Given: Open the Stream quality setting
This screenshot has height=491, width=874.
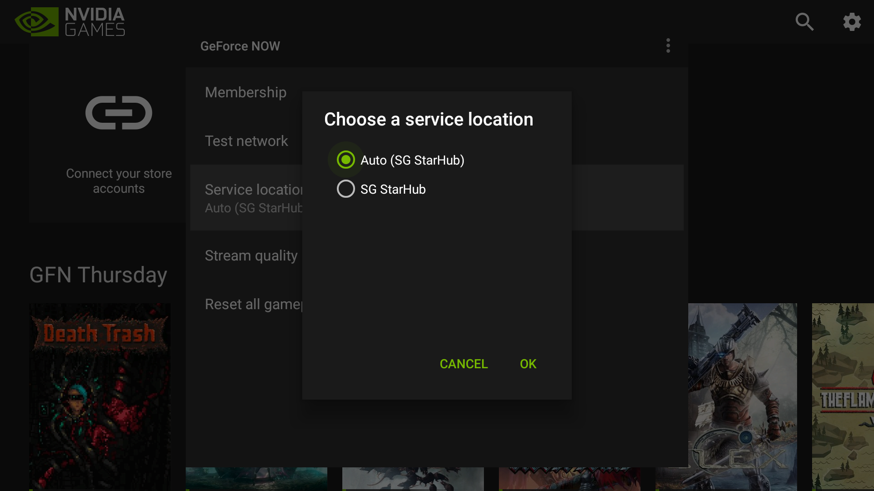Looking at the screenshot, I should 251,256.
